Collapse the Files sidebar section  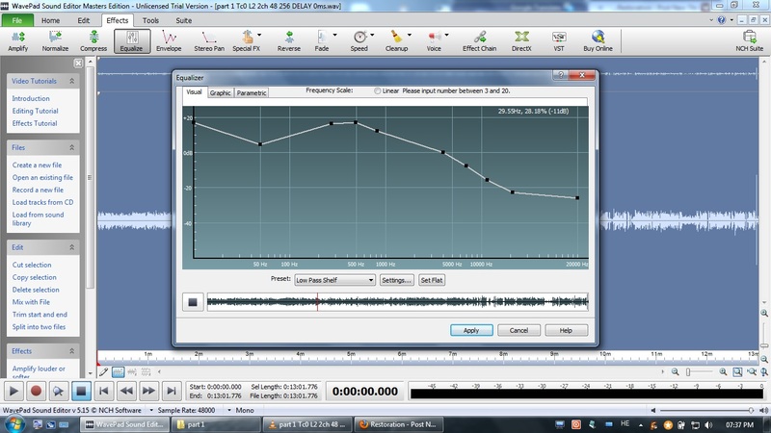[71, 147]
